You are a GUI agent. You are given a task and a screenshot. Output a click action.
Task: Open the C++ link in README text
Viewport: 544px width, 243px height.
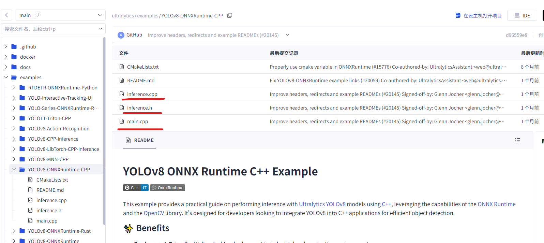[387, 204]
